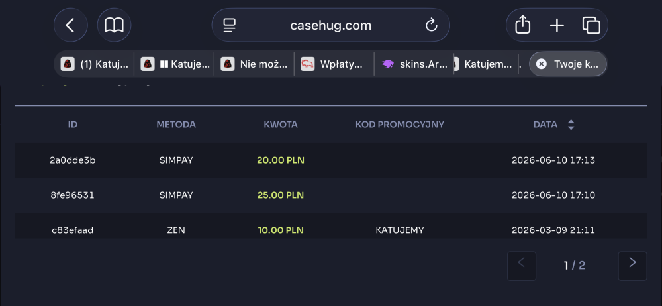Click the KWOTA column header
Screen dimensions: 662x306
[281, 125]
